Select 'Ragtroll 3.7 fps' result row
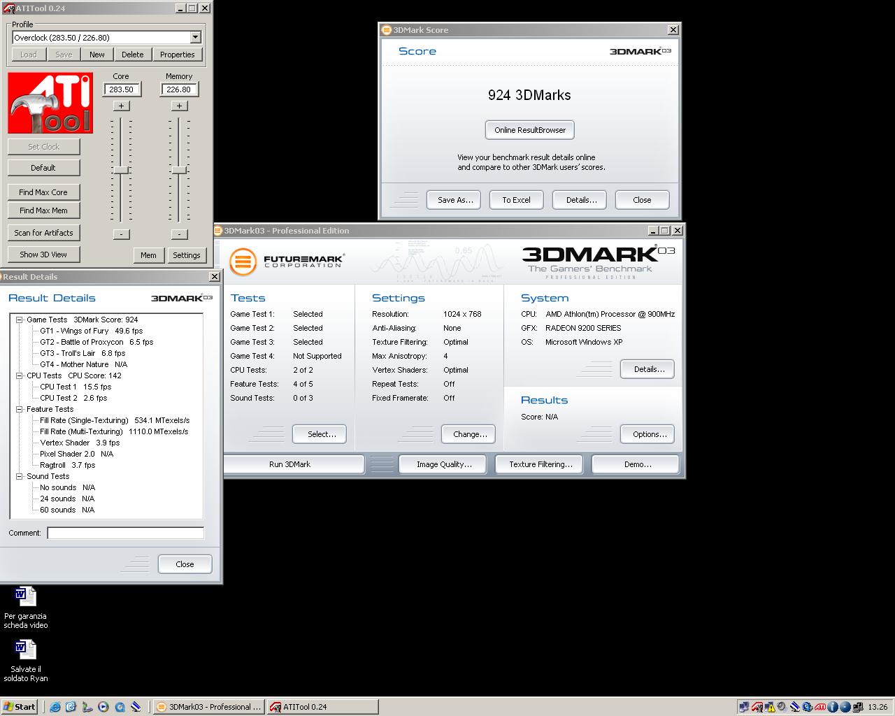Screen dimensions: 895x716 pyautogui.click(x=67, y=465)
